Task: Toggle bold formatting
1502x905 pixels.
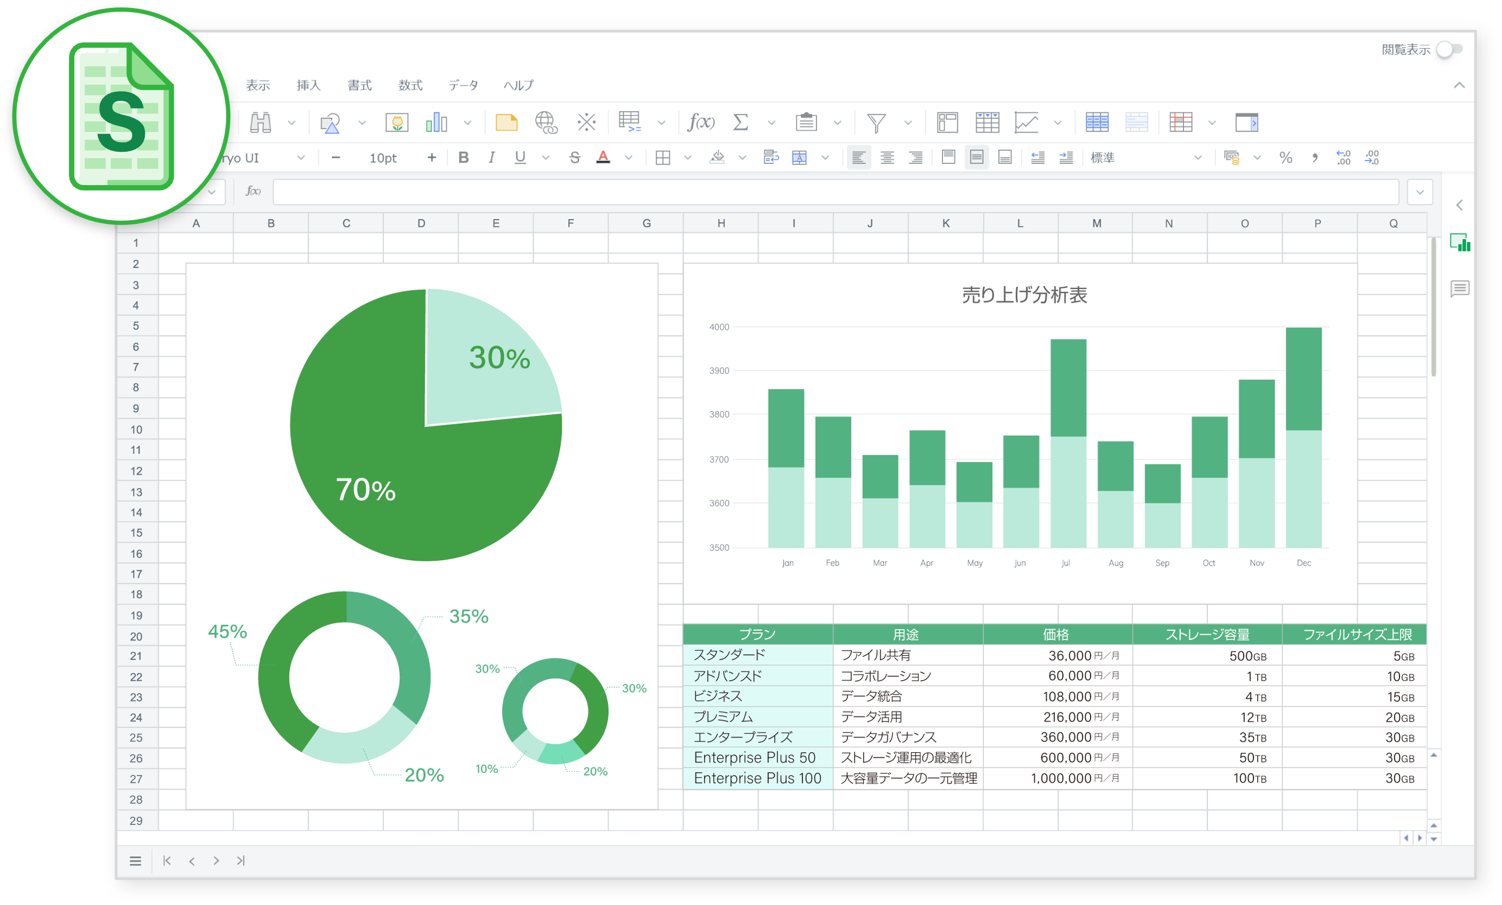Action: [x=464, y=158]
